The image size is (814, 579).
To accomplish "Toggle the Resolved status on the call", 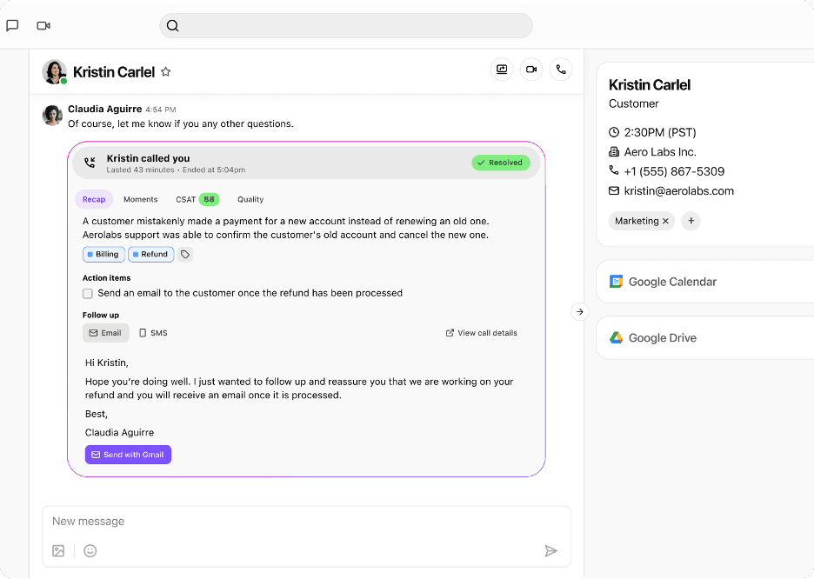I will pyautogui.click(x=502, y=163).
